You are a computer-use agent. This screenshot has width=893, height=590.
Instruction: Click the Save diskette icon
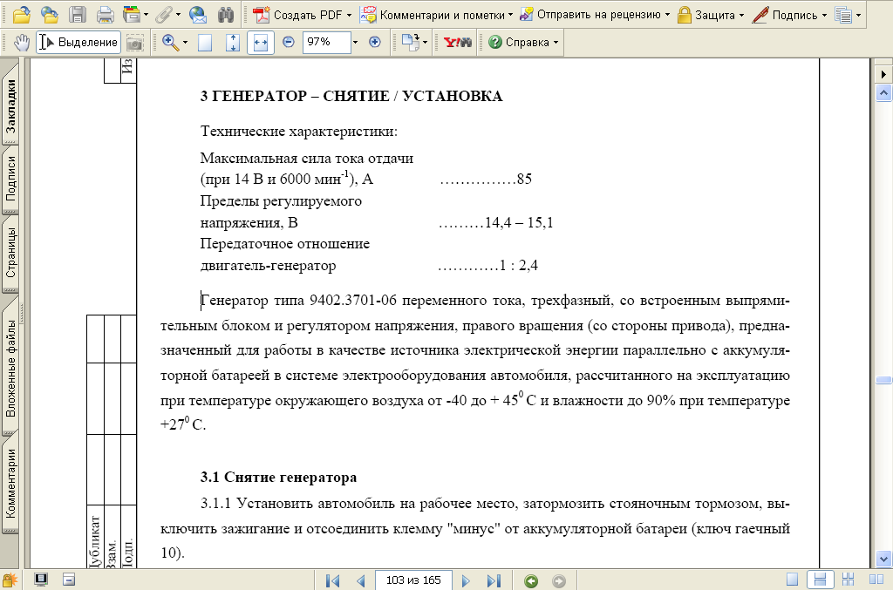pos(78,15)
